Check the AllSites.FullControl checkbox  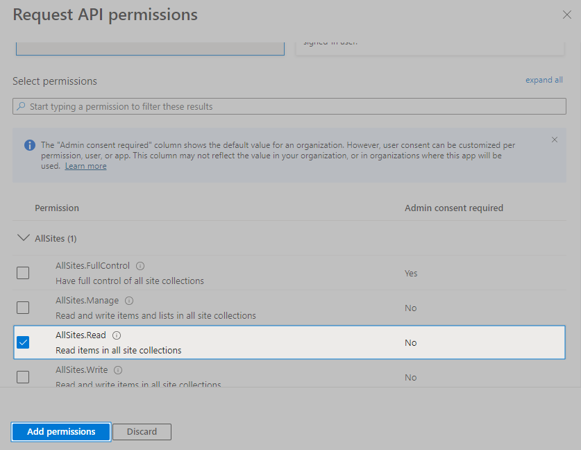tap(23, 273)
